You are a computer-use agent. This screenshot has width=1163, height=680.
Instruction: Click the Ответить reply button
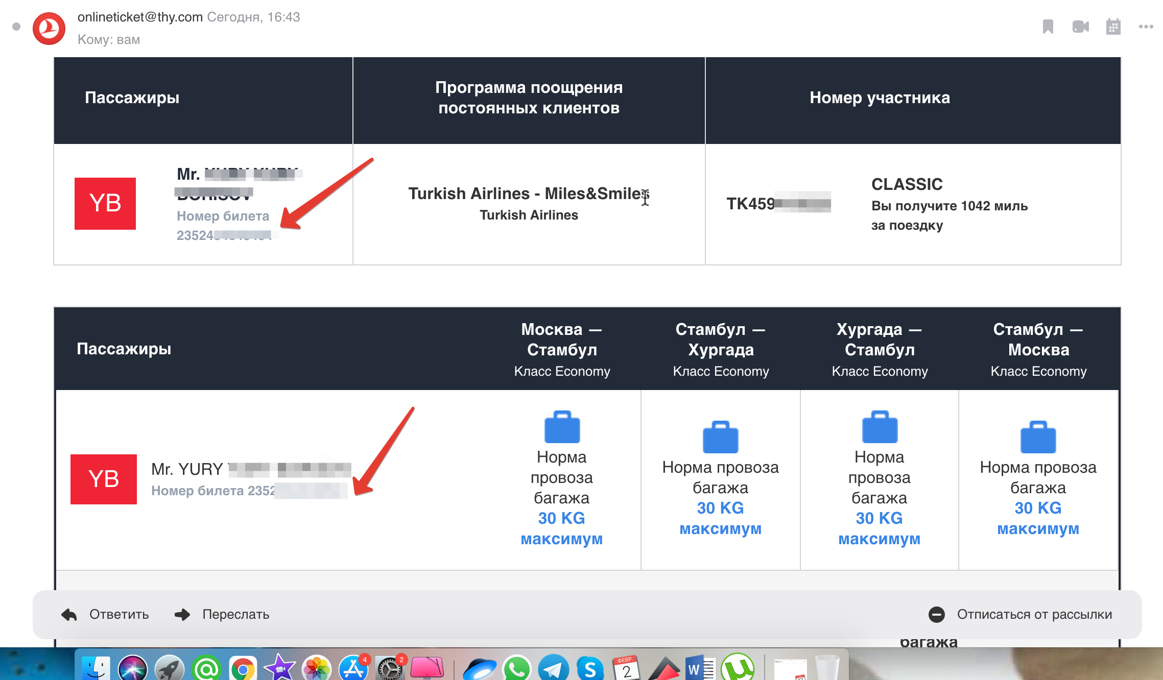pos(105,614)
